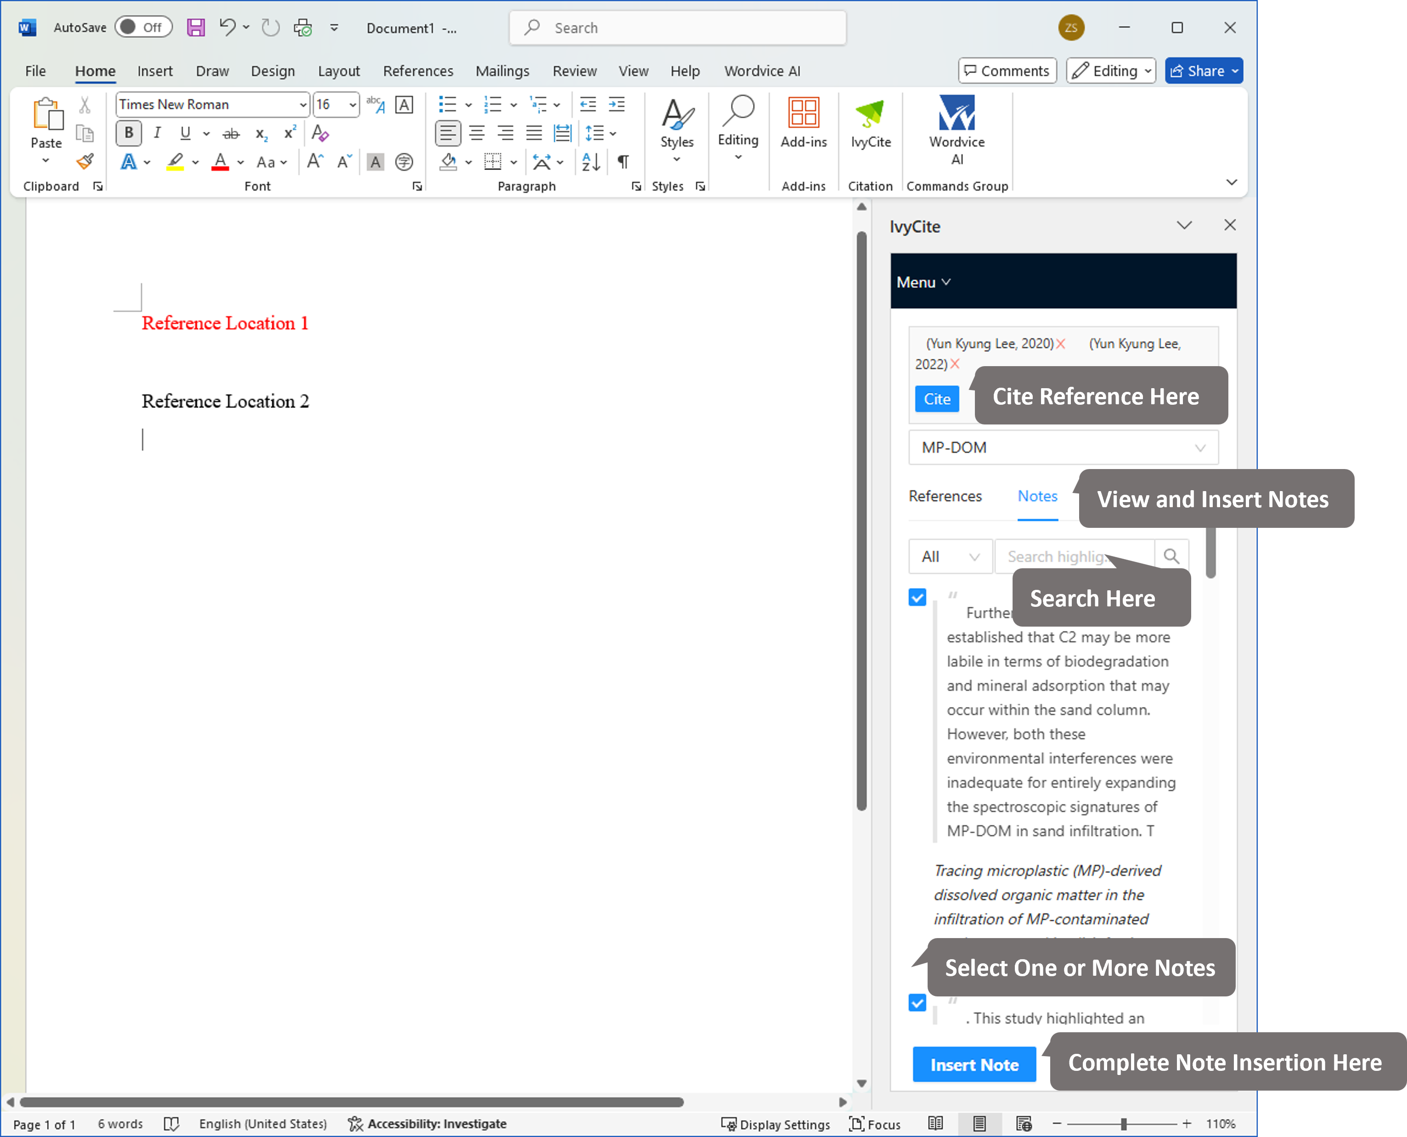Align paragraph text to the right
Image resolution: width=1407 pixels, height=1137 pixels.
[506, 134]
